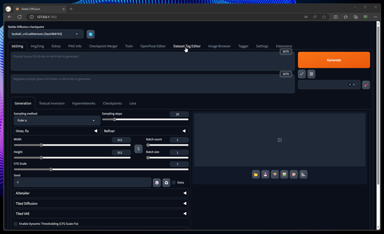Click the swap width and height button

click(138, 149)
